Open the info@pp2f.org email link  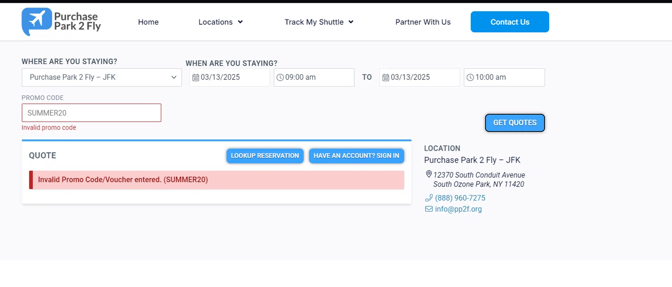[x=458, y=209]
